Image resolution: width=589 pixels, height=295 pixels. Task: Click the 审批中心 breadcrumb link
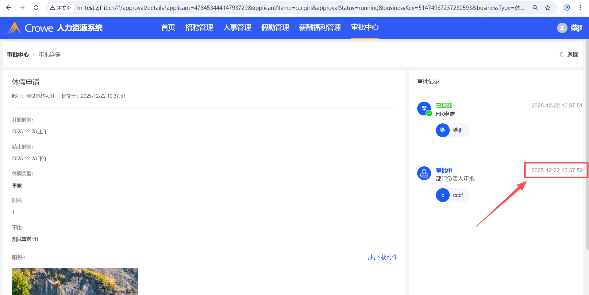[18, 55]
